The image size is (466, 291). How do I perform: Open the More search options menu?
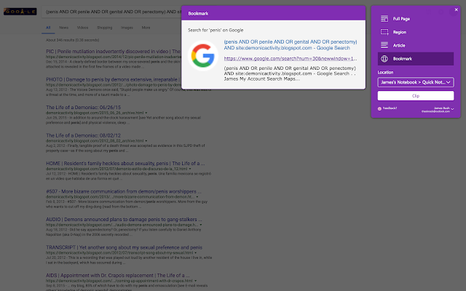coord(146,28)
